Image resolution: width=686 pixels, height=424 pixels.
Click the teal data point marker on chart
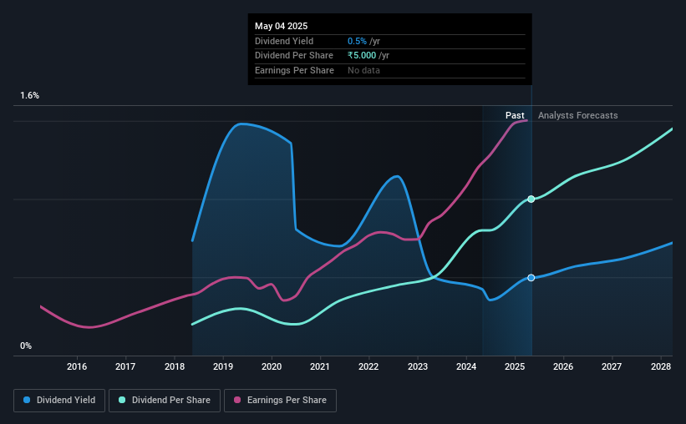[x=531, y=199]
